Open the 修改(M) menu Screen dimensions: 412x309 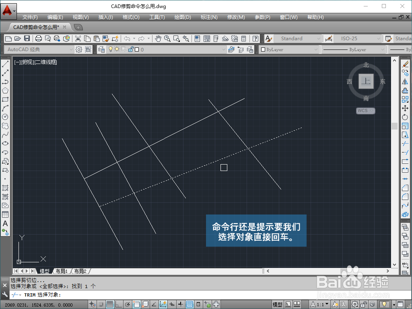[236, 17]
